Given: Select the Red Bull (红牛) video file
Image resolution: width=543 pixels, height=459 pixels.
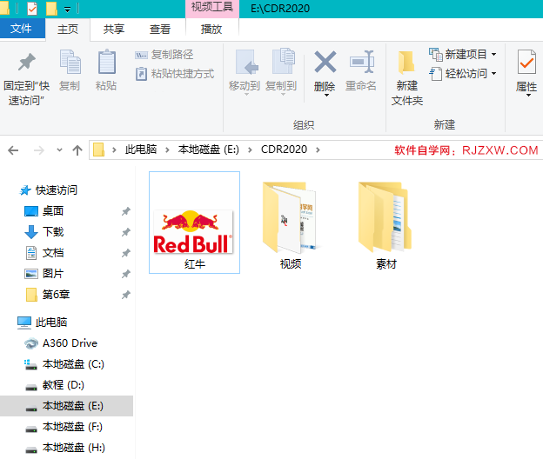Looking at the screenshot, I should 194,223.
